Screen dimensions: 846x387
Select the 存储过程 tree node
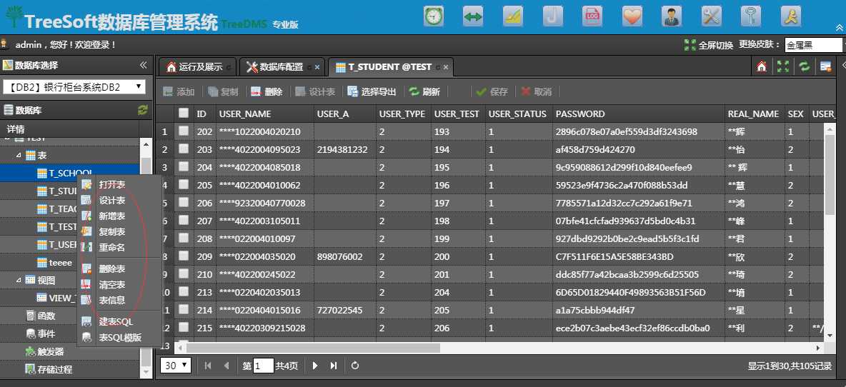coord(49,370)
